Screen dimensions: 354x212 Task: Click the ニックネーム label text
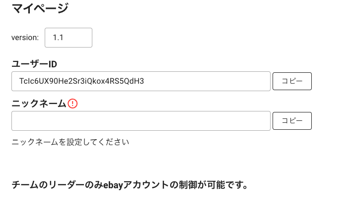(39, 104)
